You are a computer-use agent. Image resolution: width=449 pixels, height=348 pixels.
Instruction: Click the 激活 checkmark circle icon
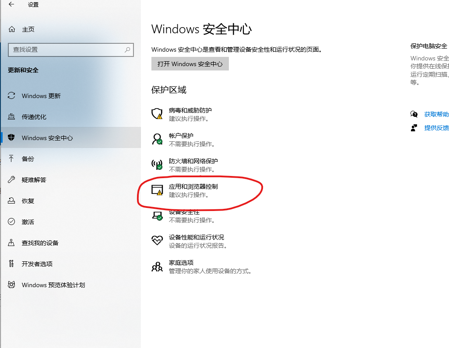(11, 221)
